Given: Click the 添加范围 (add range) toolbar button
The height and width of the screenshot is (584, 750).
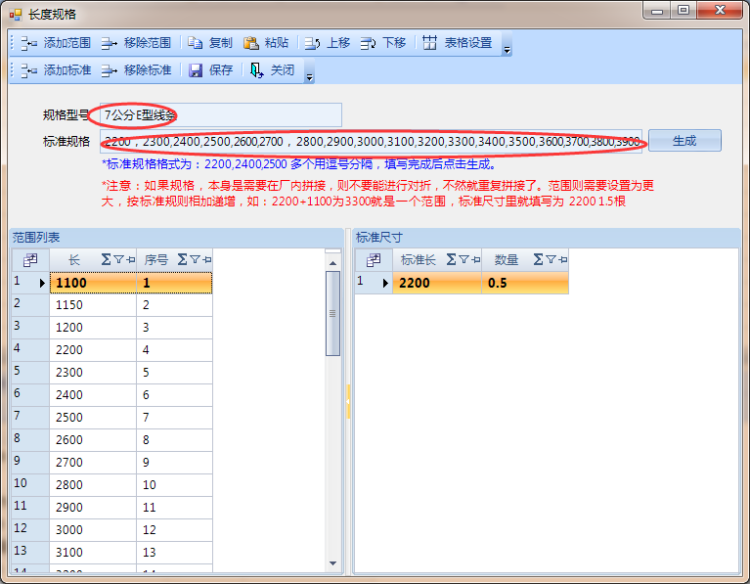Looking at the screenshot, I should 56,43.
